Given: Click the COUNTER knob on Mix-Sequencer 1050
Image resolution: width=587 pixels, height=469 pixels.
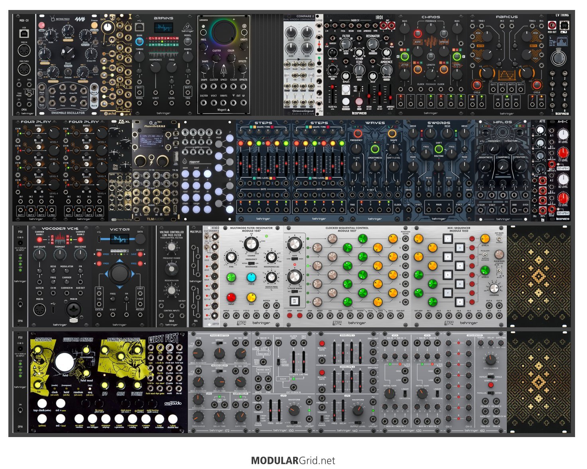Looking at the screenshot, I should (494, 288).
